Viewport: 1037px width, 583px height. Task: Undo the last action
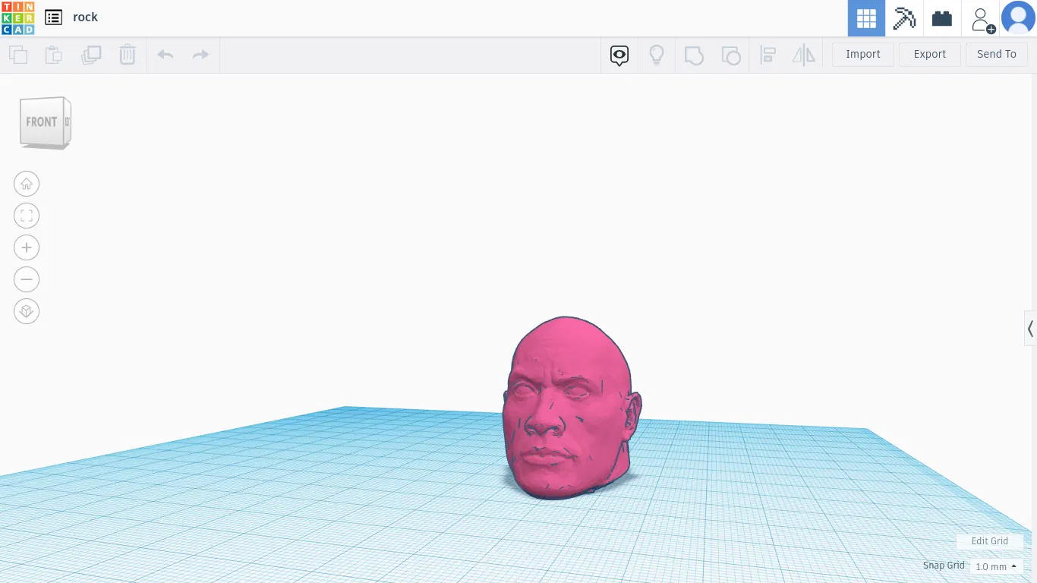pyautogui.click(x=165, y=55)
